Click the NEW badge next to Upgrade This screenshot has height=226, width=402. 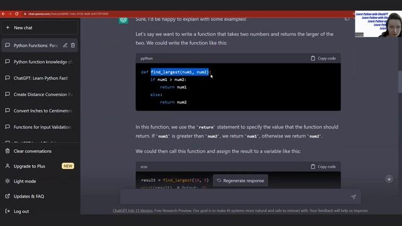tap(68, 166)
